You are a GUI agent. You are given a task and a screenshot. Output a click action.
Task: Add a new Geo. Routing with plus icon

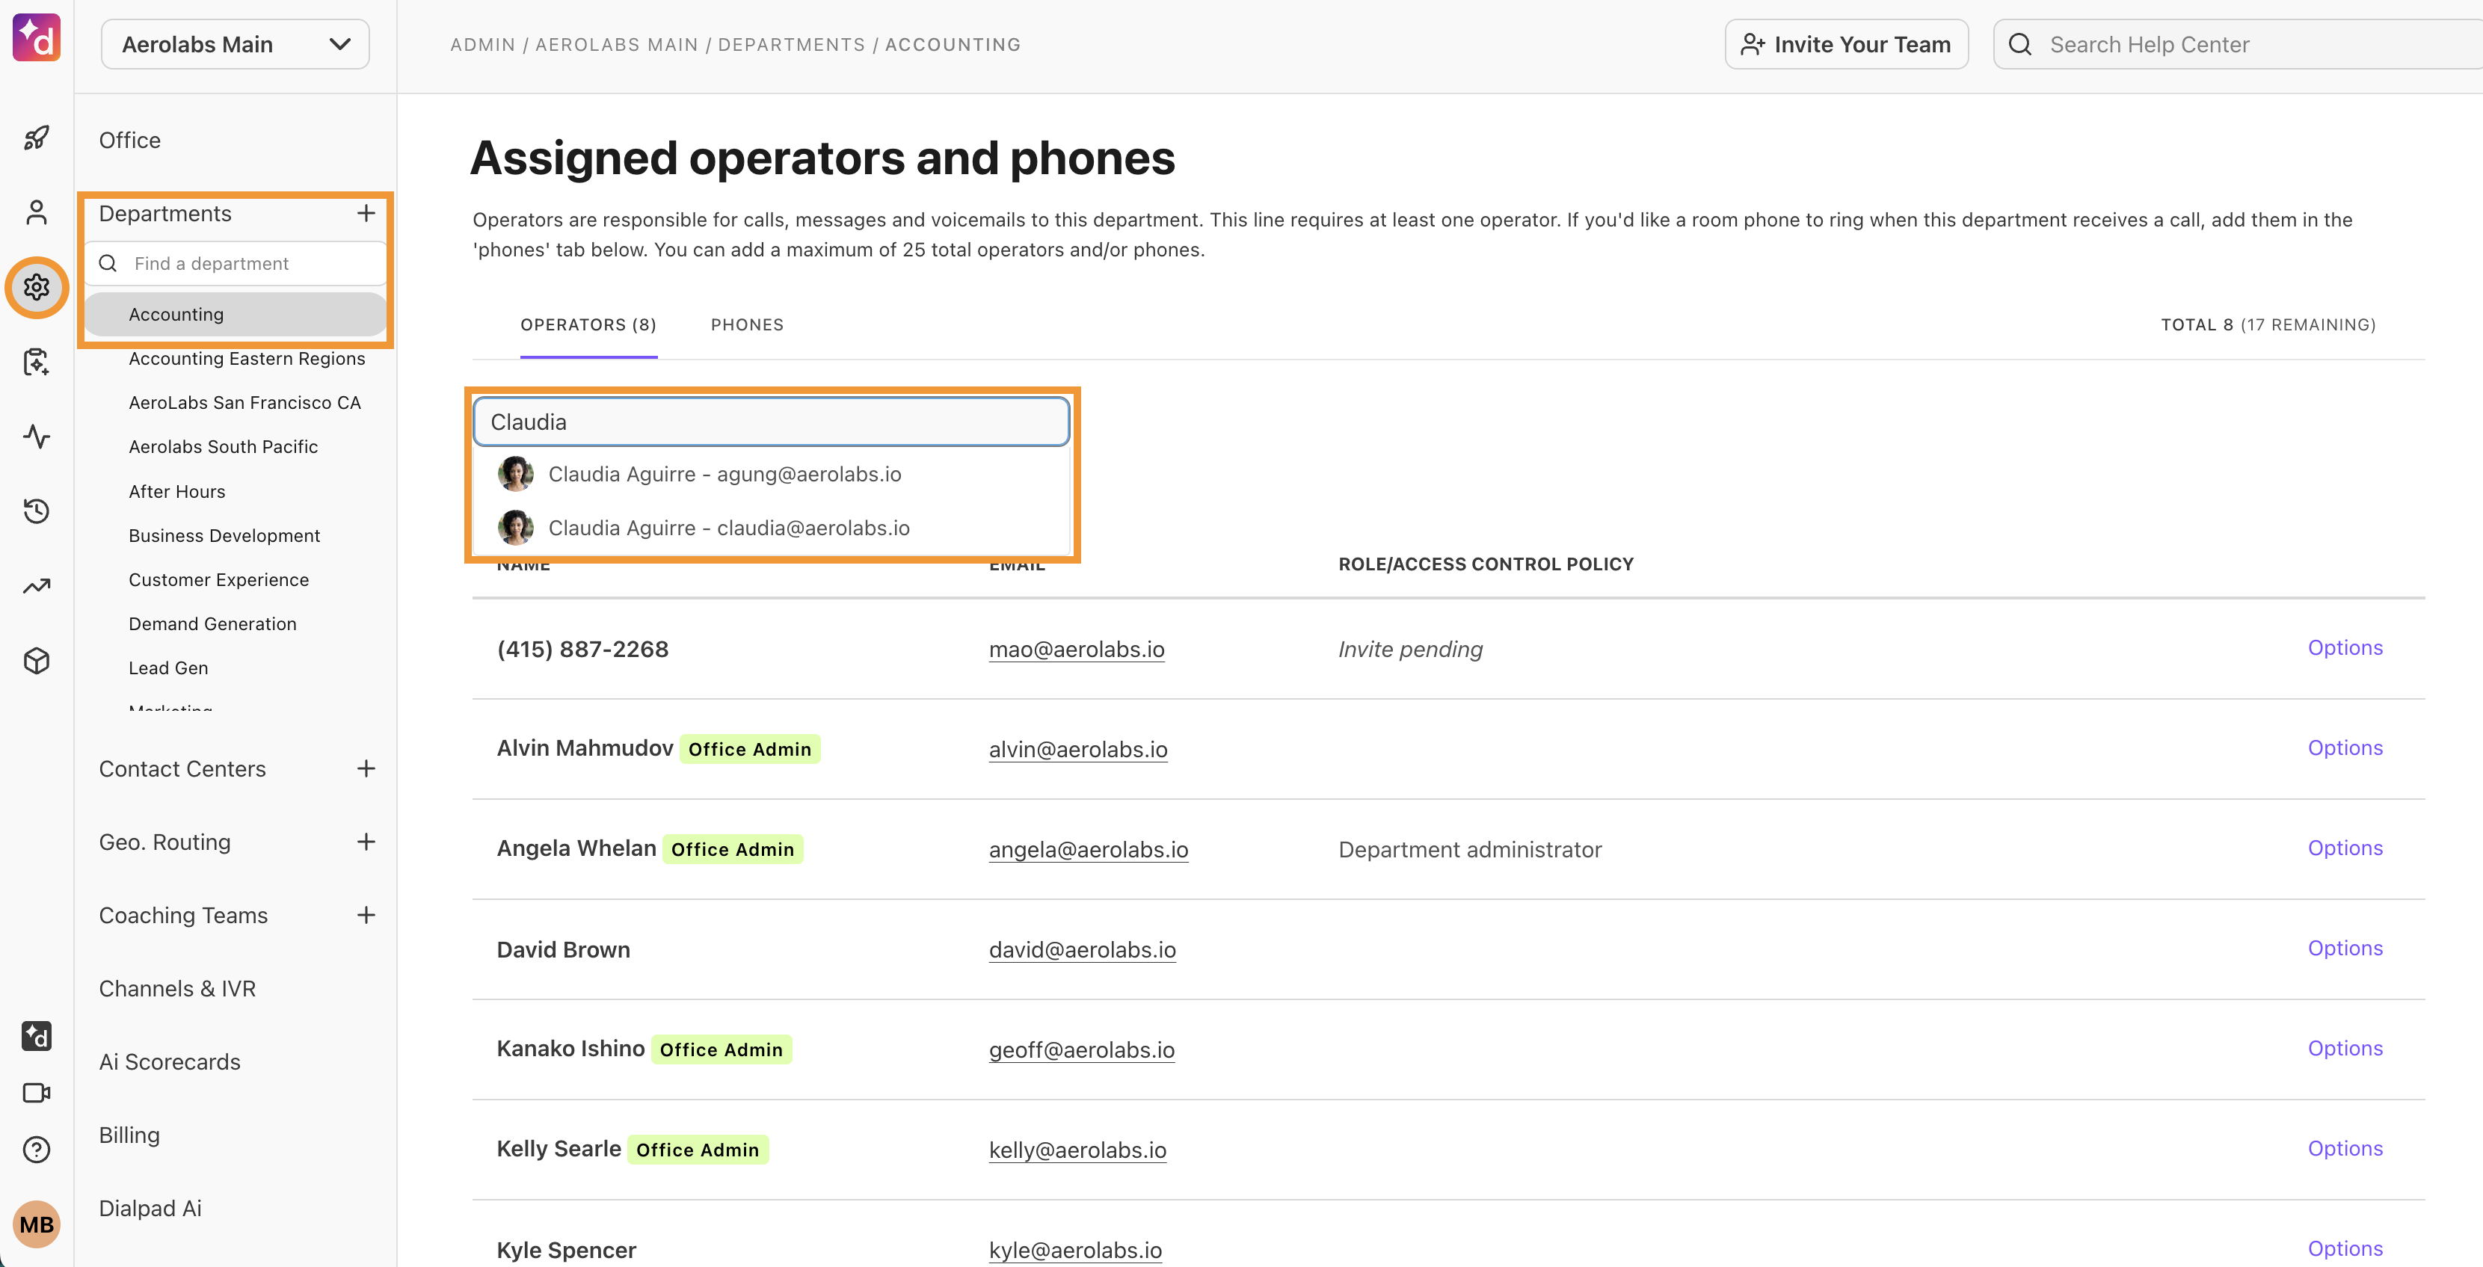(x=366, y=841)
